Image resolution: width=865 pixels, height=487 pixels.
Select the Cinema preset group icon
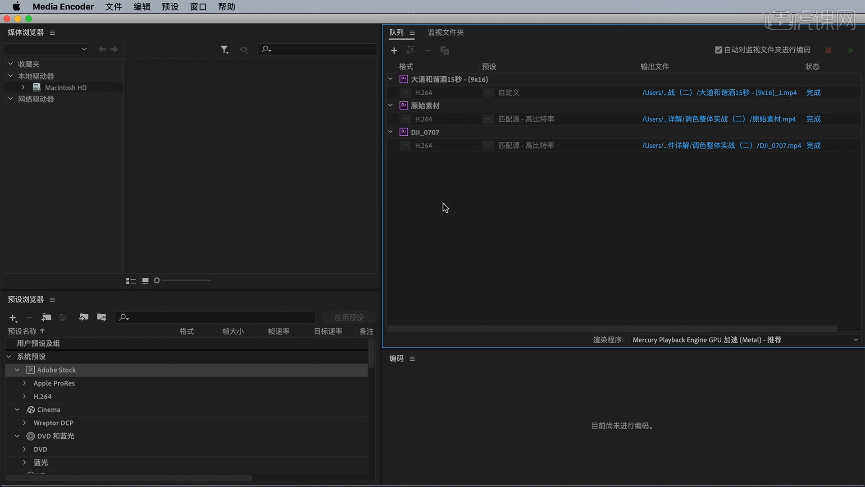[31, 410]
